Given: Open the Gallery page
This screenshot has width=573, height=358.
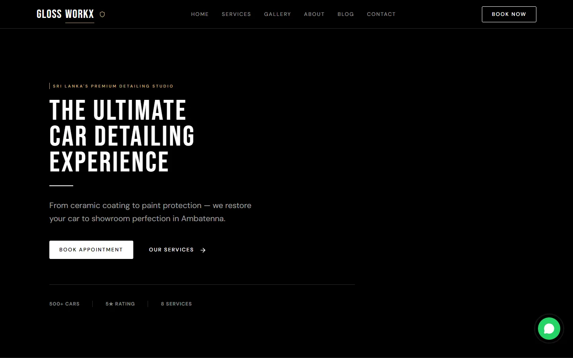Looking at the screenshot, I should (x=277, y=14).
